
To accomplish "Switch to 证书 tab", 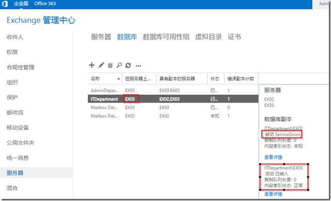I will [234, 37].
